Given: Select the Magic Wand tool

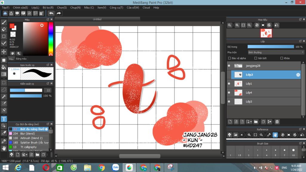Looking at the screenshot, I should 4,96.
